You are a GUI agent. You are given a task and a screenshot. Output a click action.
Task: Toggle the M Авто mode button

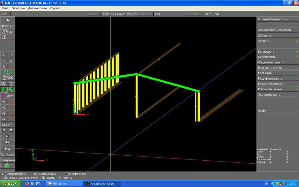click(7, 125)
